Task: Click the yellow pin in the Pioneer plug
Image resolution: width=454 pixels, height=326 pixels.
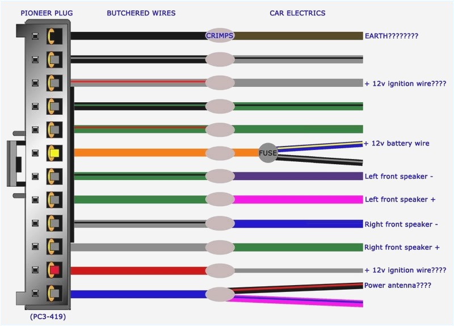Action: [x=54, y=153]
